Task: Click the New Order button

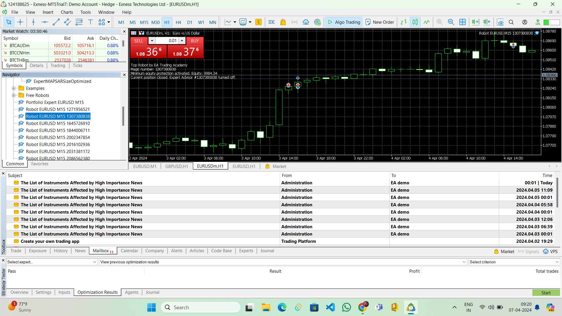Action: 380,22
